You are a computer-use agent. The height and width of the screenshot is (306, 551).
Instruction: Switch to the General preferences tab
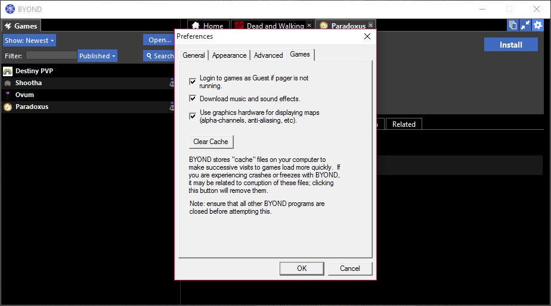click(194, 55)
